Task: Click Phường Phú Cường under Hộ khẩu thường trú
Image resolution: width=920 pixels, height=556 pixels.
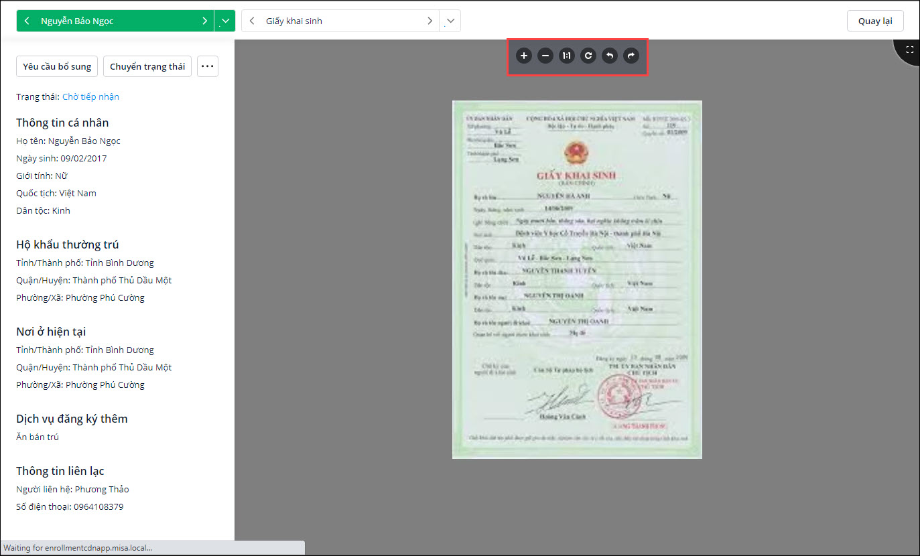Action: pos(105,297)
